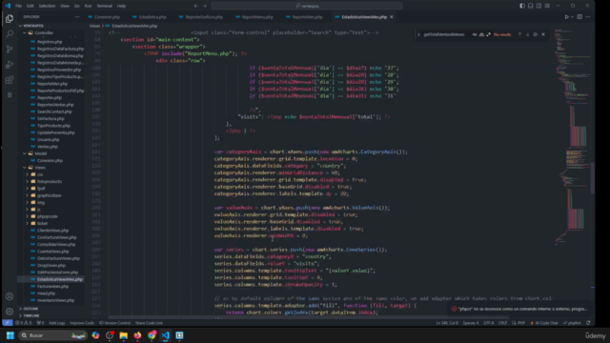
Task: Close the EstadisticaViewsMes.php tab
Action: (392, 17)
